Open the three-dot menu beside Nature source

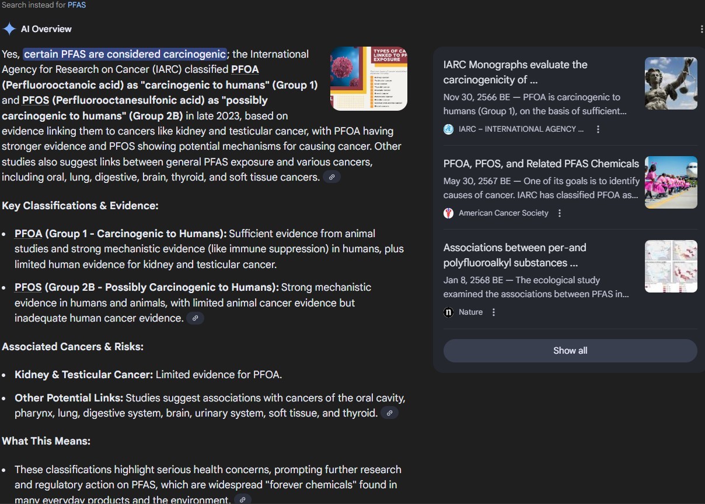(493, 312)
